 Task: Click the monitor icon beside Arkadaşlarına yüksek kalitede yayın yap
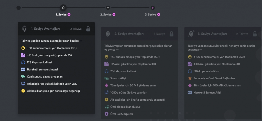23,84
